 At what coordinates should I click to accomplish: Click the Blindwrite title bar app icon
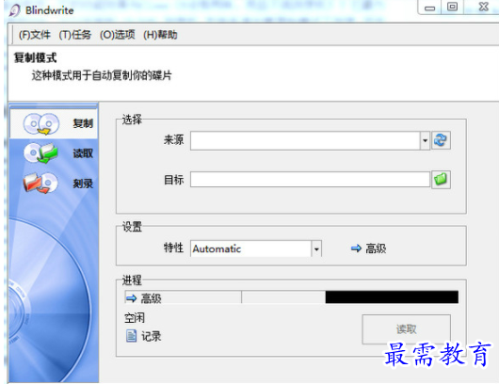15,10
